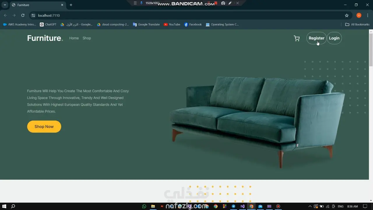The image size is (373, 210).
Task: Open WhatsApp from the taskbar
Action: click(x=144, y=206)
